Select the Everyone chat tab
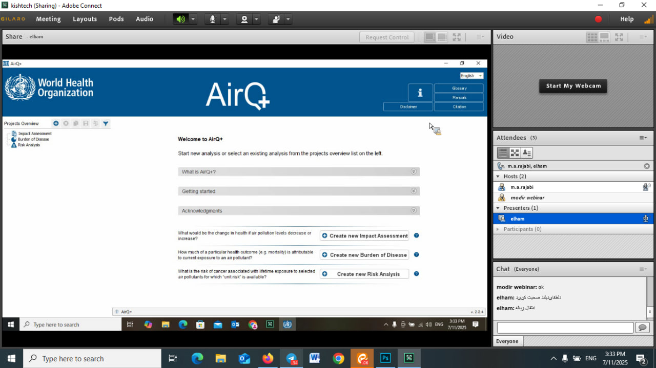 (507, 341)
